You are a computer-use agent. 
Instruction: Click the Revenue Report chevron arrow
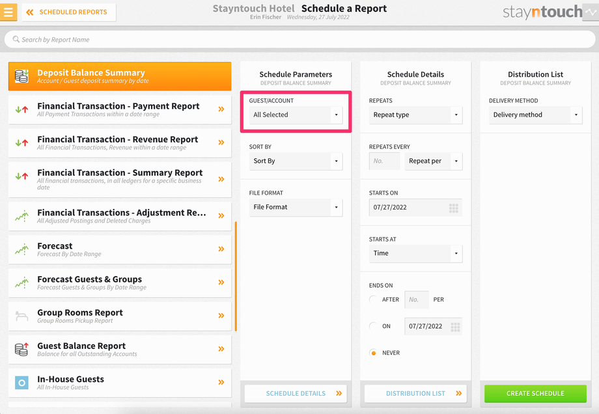221,143
